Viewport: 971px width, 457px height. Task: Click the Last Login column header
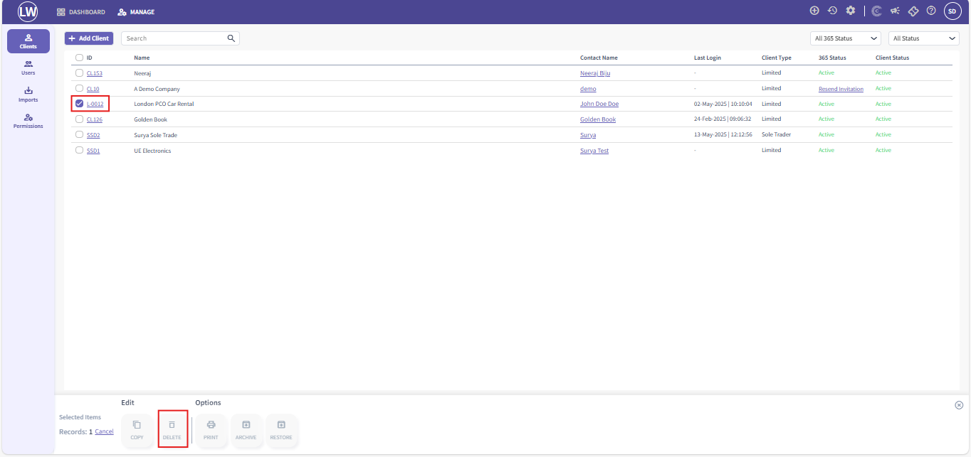click(x=708, y=58)
